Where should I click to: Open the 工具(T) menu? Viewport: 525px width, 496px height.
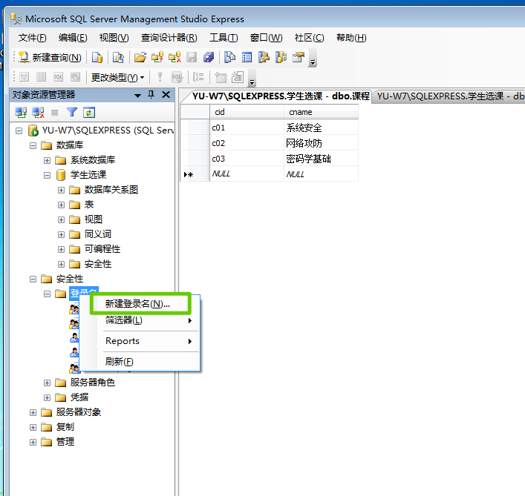224,38
